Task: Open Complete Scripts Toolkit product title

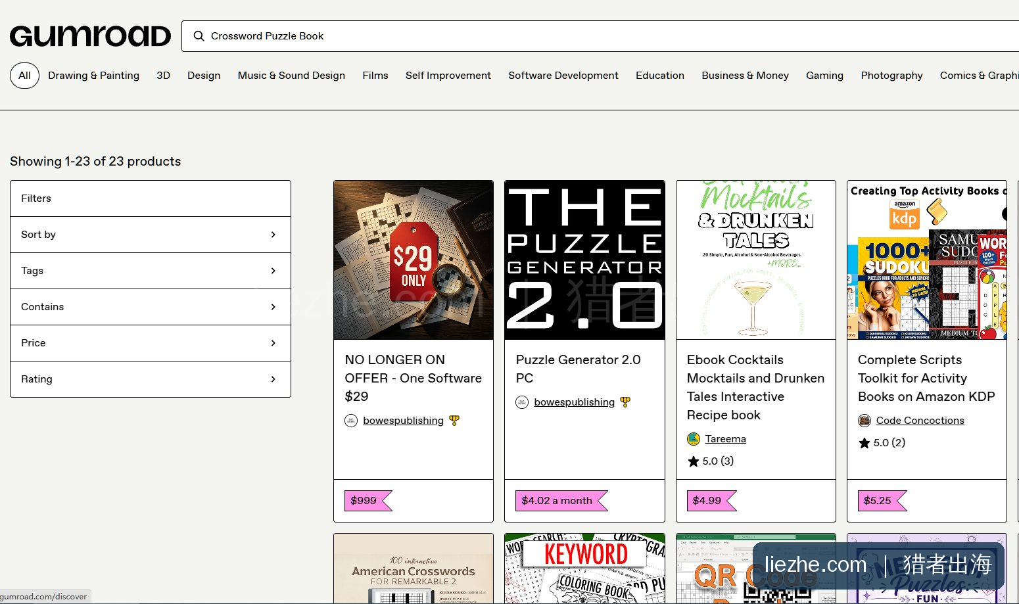Action: [926, 378]
